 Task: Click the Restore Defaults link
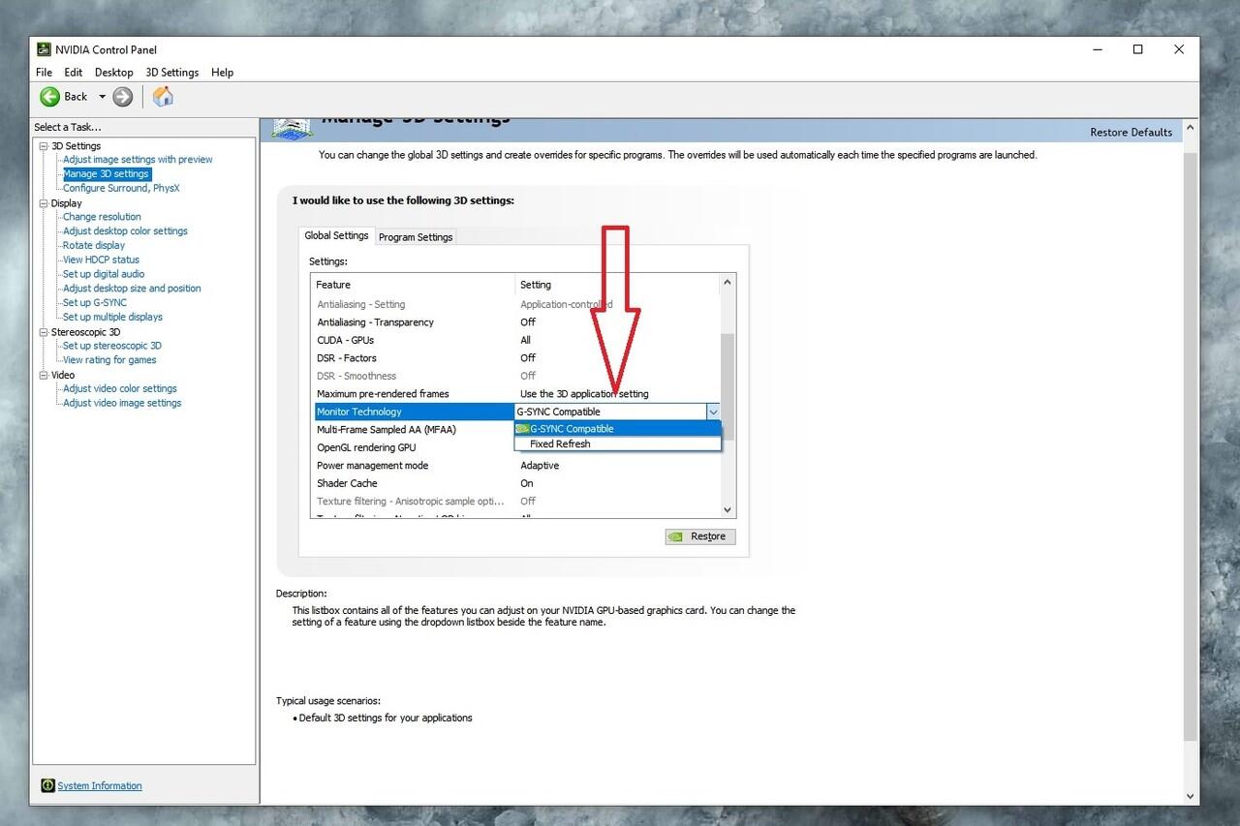click(1131, 133)
